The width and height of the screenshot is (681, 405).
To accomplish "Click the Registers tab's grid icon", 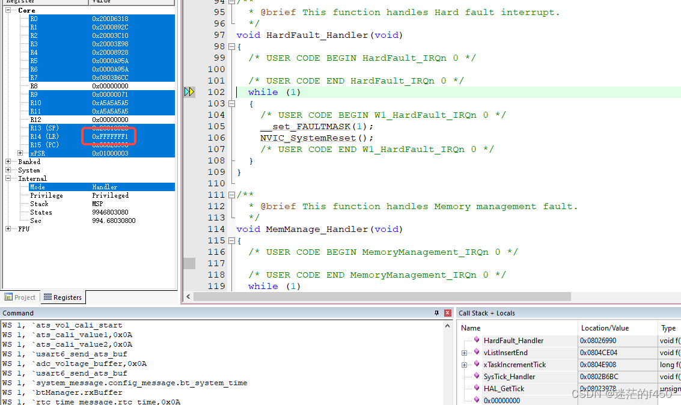I will tap(47, 297).
